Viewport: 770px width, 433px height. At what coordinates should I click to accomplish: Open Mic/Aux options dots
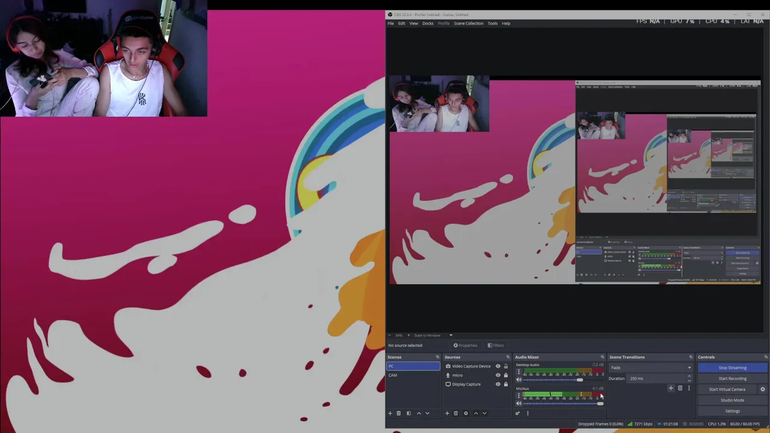pyautogui.click(x=519, y=396)
